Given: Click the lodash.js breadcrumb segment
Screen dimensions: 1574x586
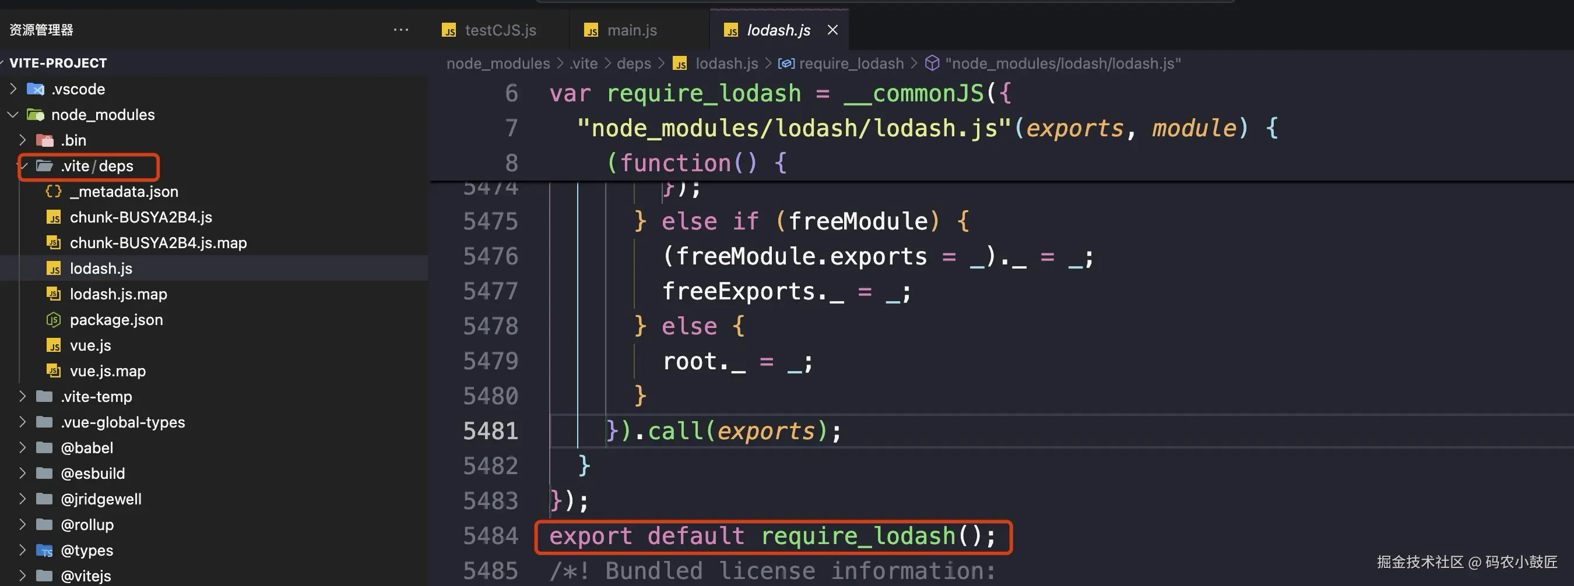Looking at the screenshot, I should coord(726,63).
